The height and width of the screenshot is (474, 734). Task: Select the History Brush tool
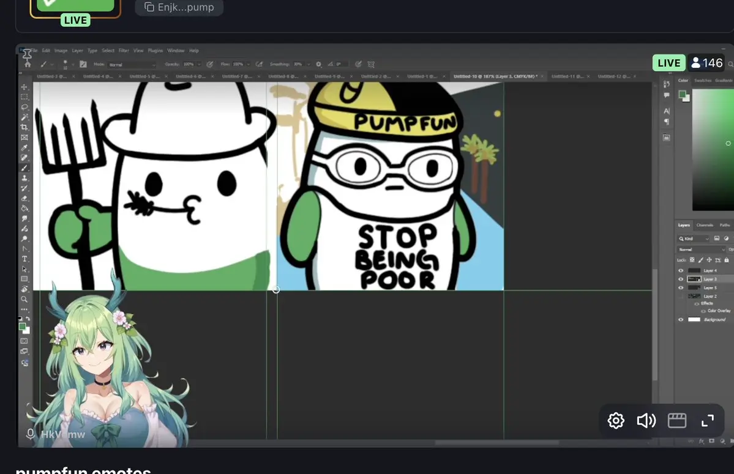24,188
